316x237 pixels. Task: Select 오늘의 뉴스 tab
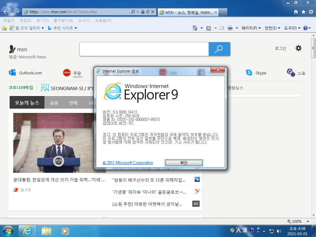[27, 102]
